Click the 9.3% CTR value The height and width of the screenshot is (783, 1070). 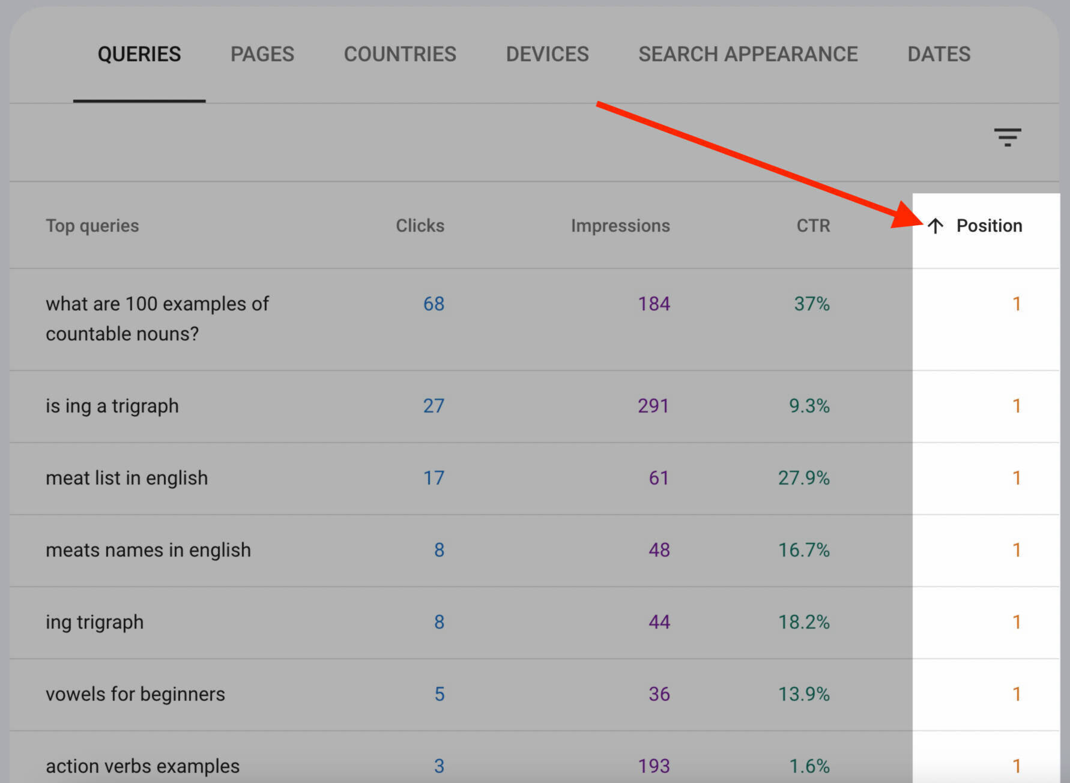(809, 406)
